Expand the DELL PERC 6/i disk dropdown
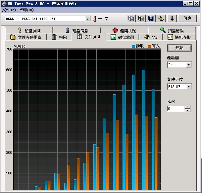Image resolution: width=202 pixels, height=193 pixels. tap(88, 19)
